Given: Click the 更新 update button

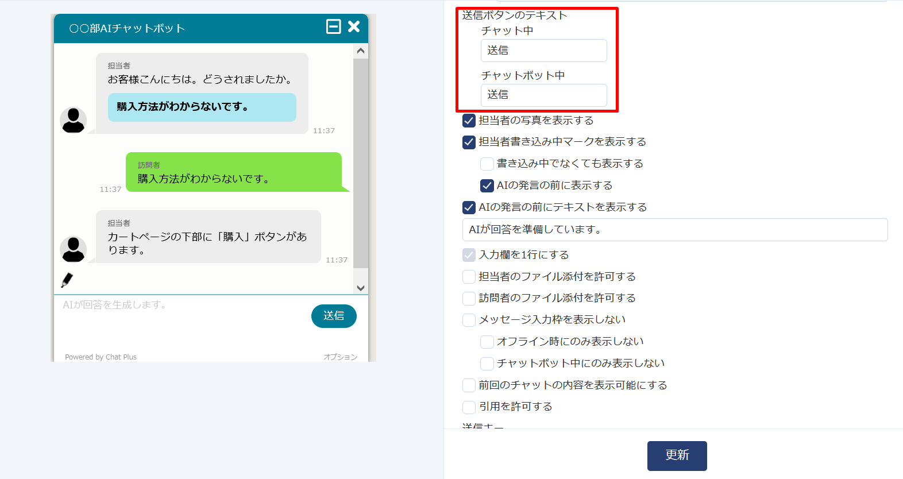Looking at the screenshot, I should pos(677,455).
